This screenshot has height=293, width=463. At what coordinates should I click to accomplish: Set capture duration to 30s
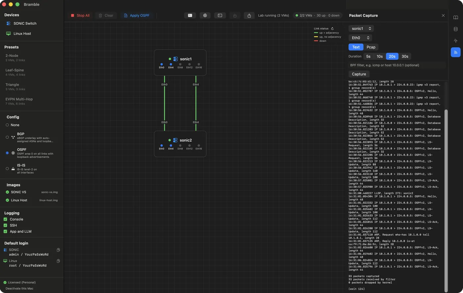coord(405,56)
